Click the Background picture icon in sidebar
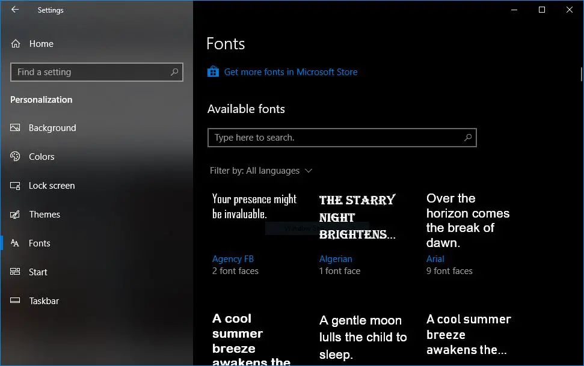584x366 pixels. click(x=15, y=127)
